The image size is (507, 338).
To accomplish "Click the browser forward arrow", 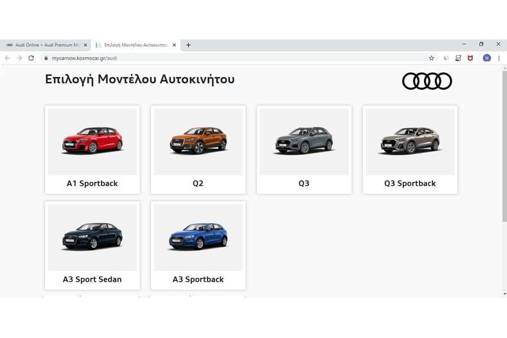I will point(19,58).
